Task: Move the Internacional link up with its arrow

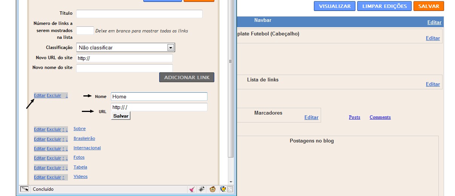Action: [x=63, y=149]
